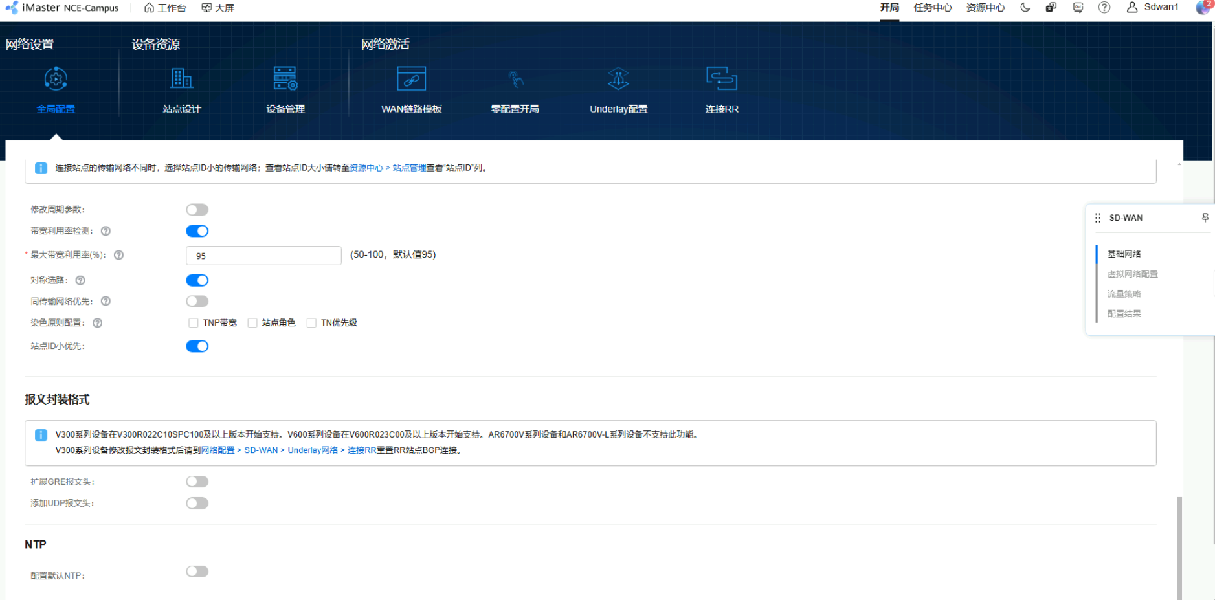Jump to 虚拟网络配置 in SD-WAN panel
The width and height of the screenshot is (1215, 600).
pos(1132,274)
